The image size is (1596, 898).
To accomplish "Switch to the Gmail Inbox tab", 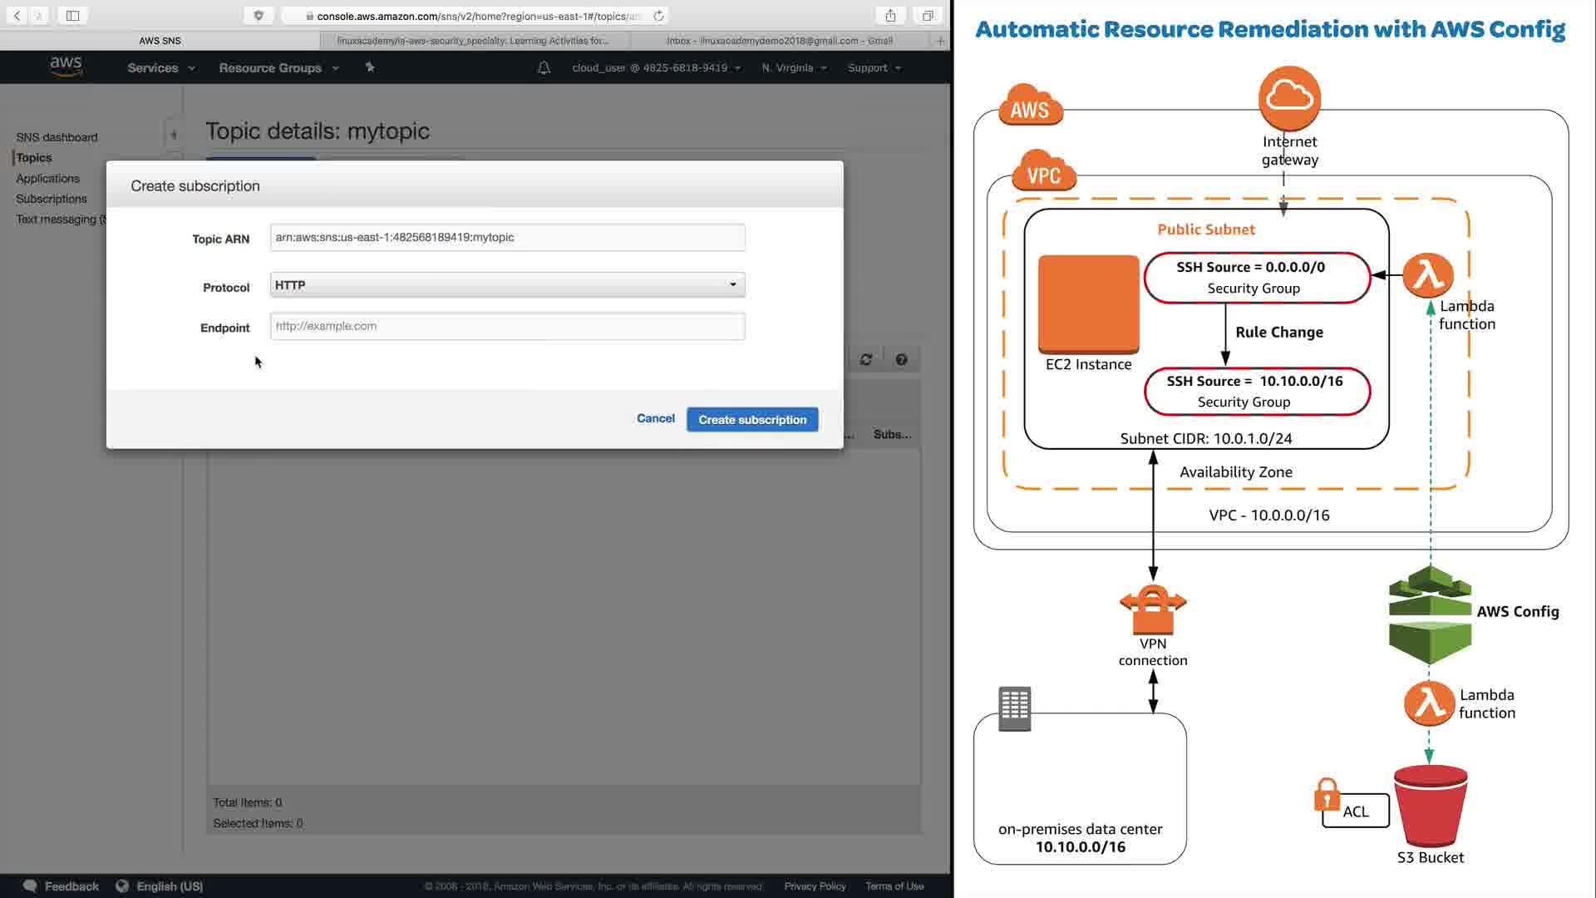I will pos(780,41).
